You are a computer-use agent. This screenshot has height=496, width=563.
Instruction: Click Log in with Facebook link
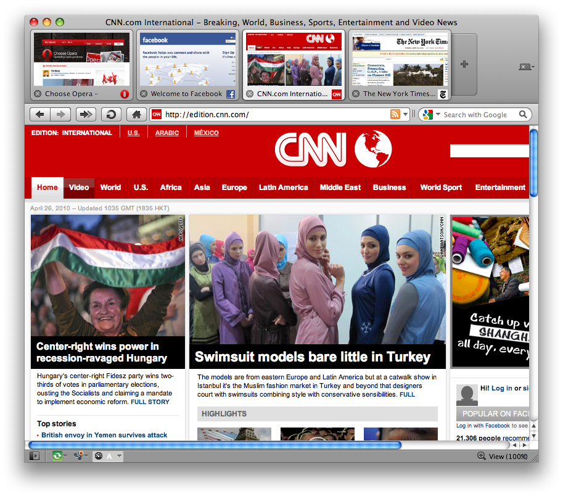[483, 426]
